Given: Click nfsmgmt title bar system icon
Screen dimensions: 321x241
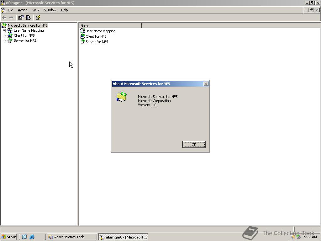Looking at the screenshot, I should (3, 3).
